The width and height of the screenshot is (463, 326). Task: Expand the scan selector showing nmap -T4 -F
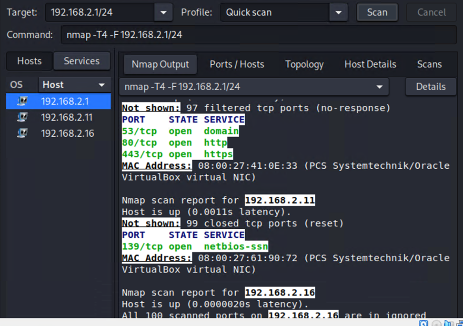coord(254,87)
